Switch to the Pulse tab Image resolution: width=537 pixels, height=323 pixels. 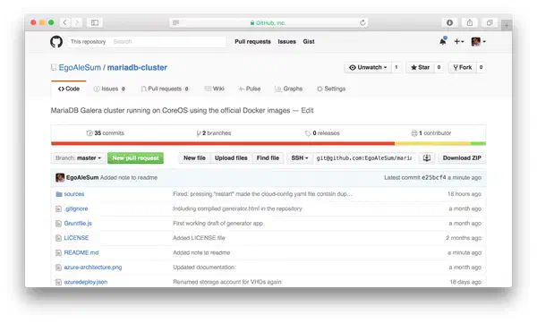(x=250, y=89)
